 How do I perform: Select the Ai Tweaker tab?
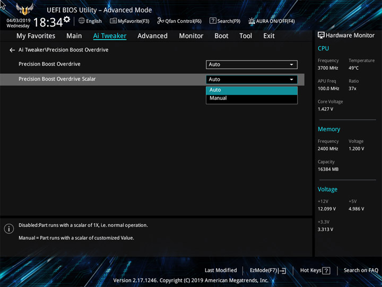pos(110,36)
